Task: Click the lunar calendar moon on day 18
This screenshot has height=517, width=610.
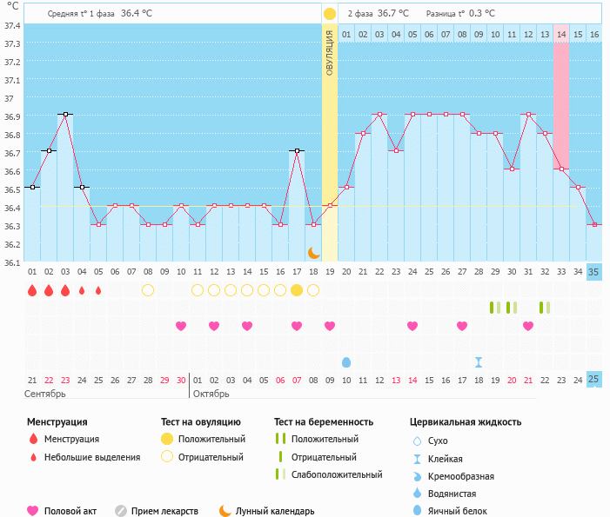Action: click(313, 252)
